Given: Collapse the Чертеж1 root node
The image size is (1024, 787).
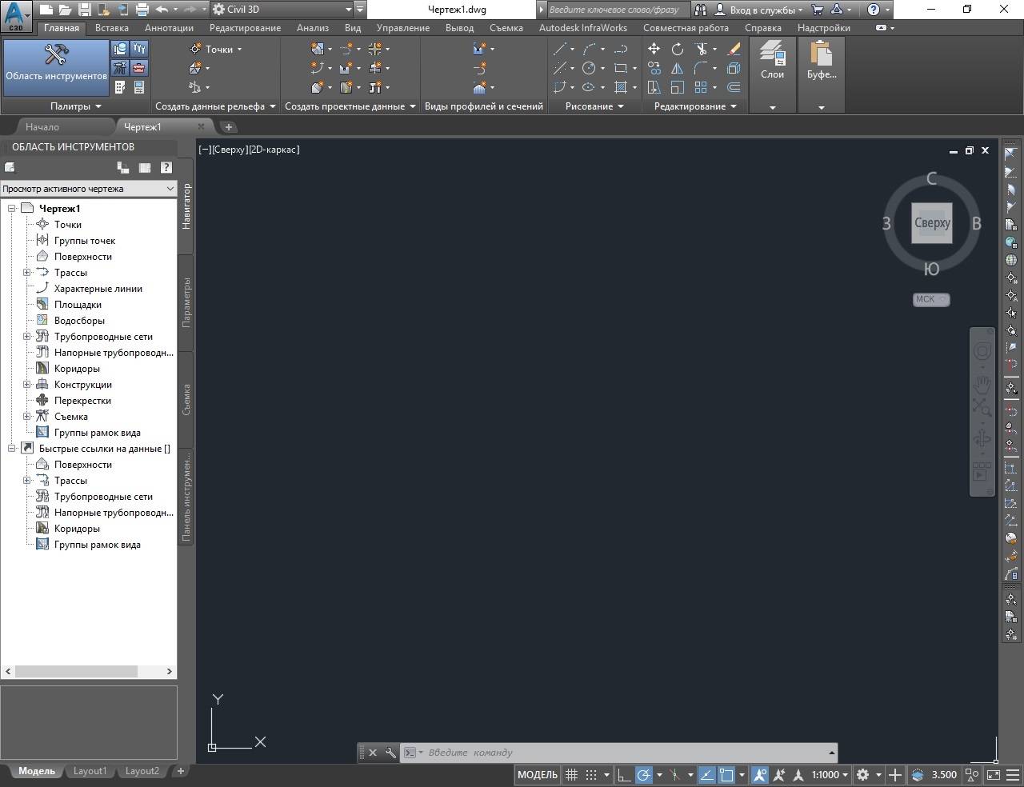Looking at the screenshot, I should tap(11, 209).
